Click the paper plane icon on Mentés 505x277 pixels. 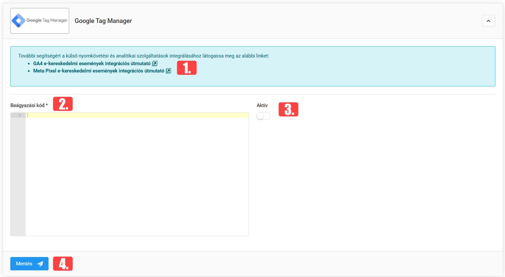pyautogui.click(x=40, y=264)
